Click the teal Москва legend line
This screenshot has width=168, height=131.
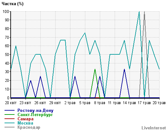(x=9, y=123)
